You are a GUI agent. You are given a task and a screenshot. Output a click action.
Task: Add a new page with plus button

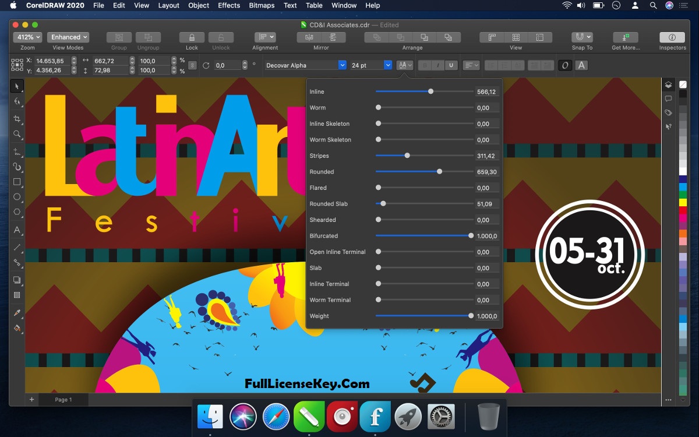[x=31, y=400]
